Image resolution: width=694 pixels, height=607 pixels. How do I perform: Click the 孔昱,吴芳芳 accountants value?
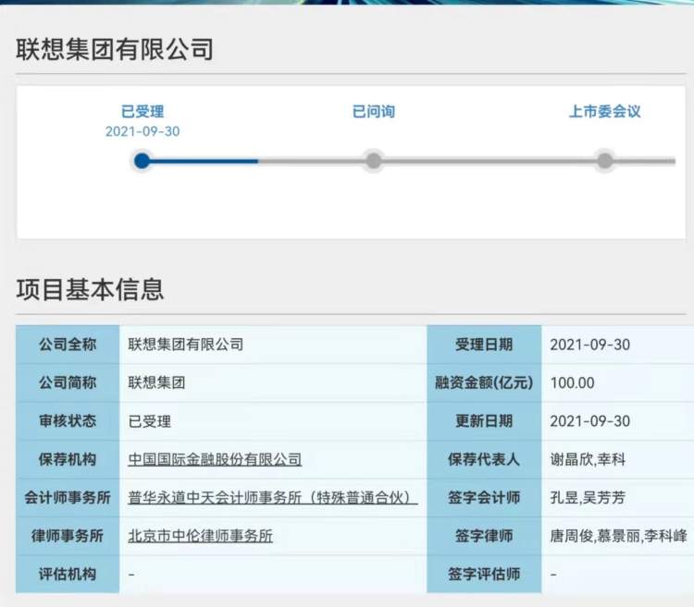(588, 498)
